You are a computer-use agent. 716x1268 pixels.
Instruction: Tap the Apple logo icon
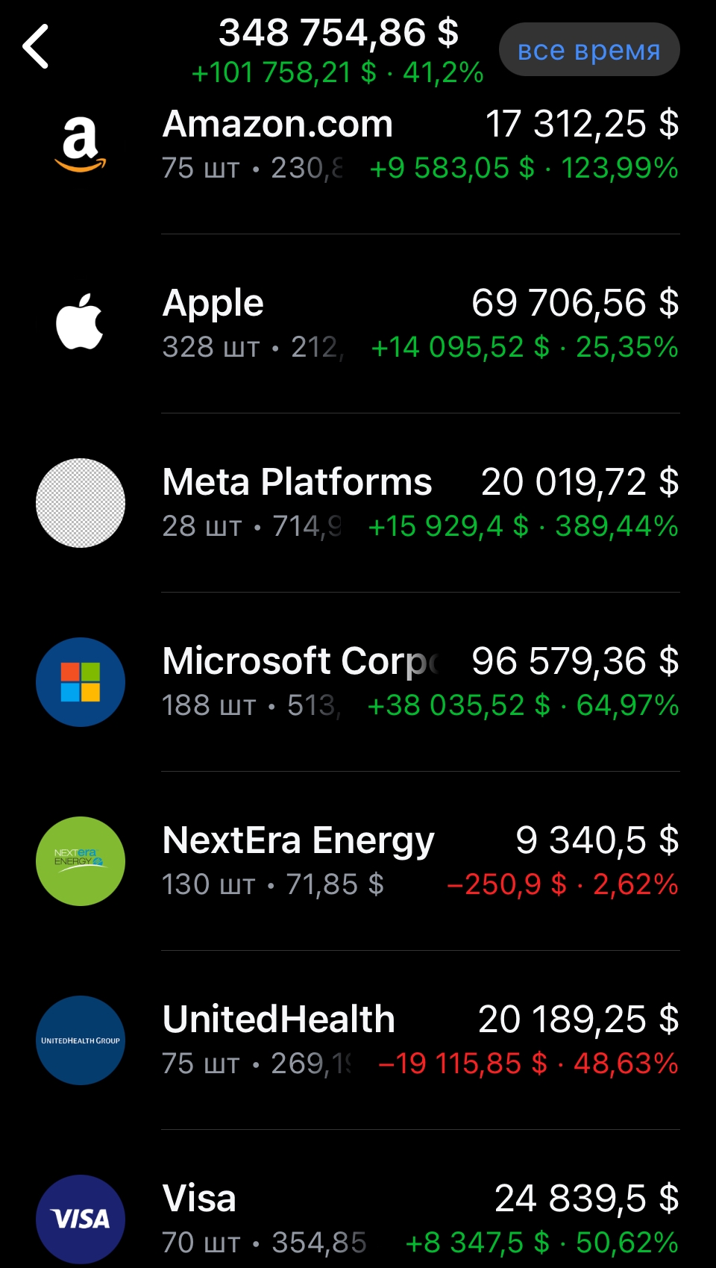81,322
